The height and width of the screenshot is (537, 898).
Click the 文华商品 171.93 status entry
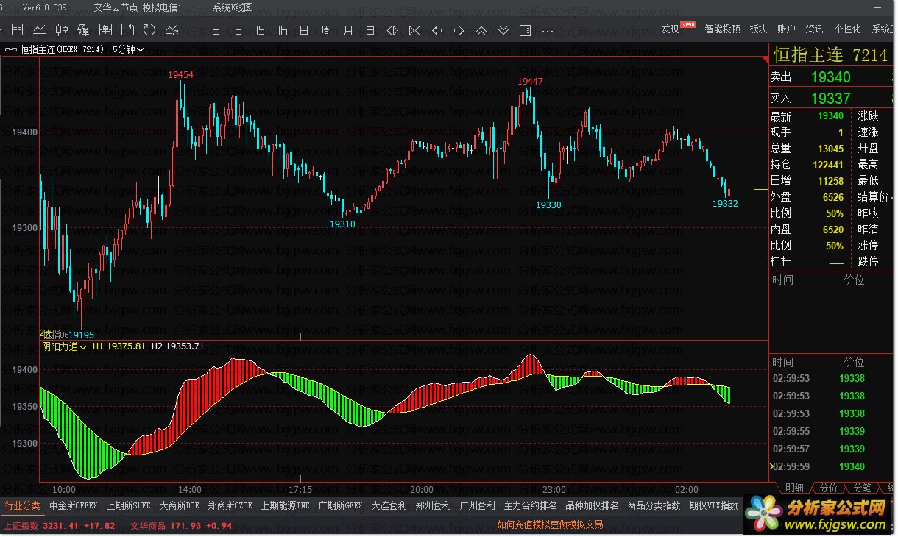182,526
